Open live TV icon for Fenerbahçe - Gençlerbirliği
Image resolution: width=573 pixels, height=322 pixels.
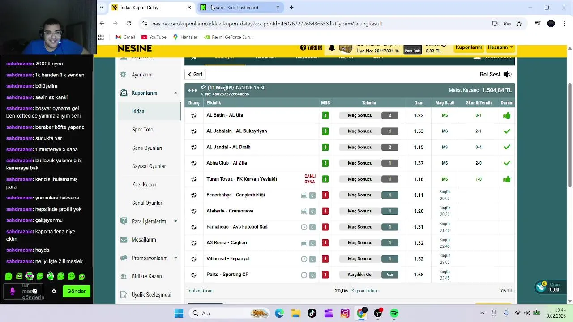coord(304,195)
